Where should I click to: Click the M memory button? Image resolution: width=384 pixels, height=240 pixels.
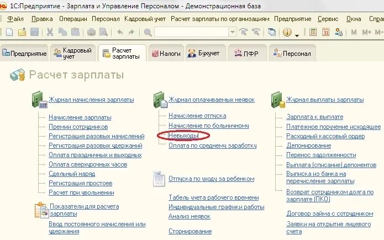(354, 32)
